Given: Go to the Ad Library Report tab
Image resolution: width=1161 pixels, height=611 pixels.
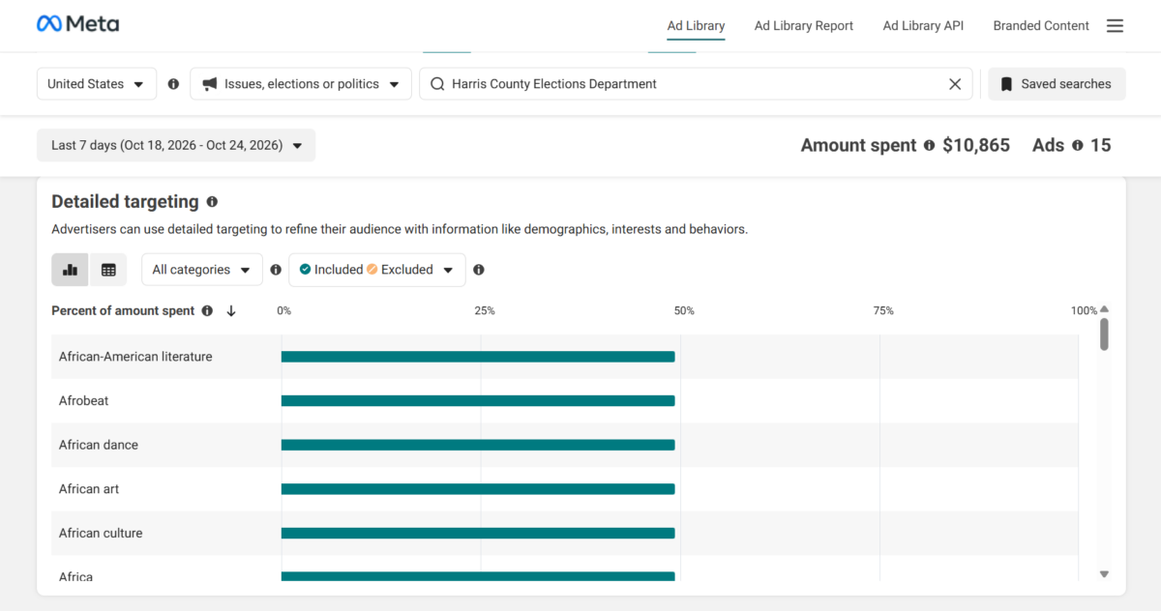Looking at the screenshot, I should [x=804, y=26].
